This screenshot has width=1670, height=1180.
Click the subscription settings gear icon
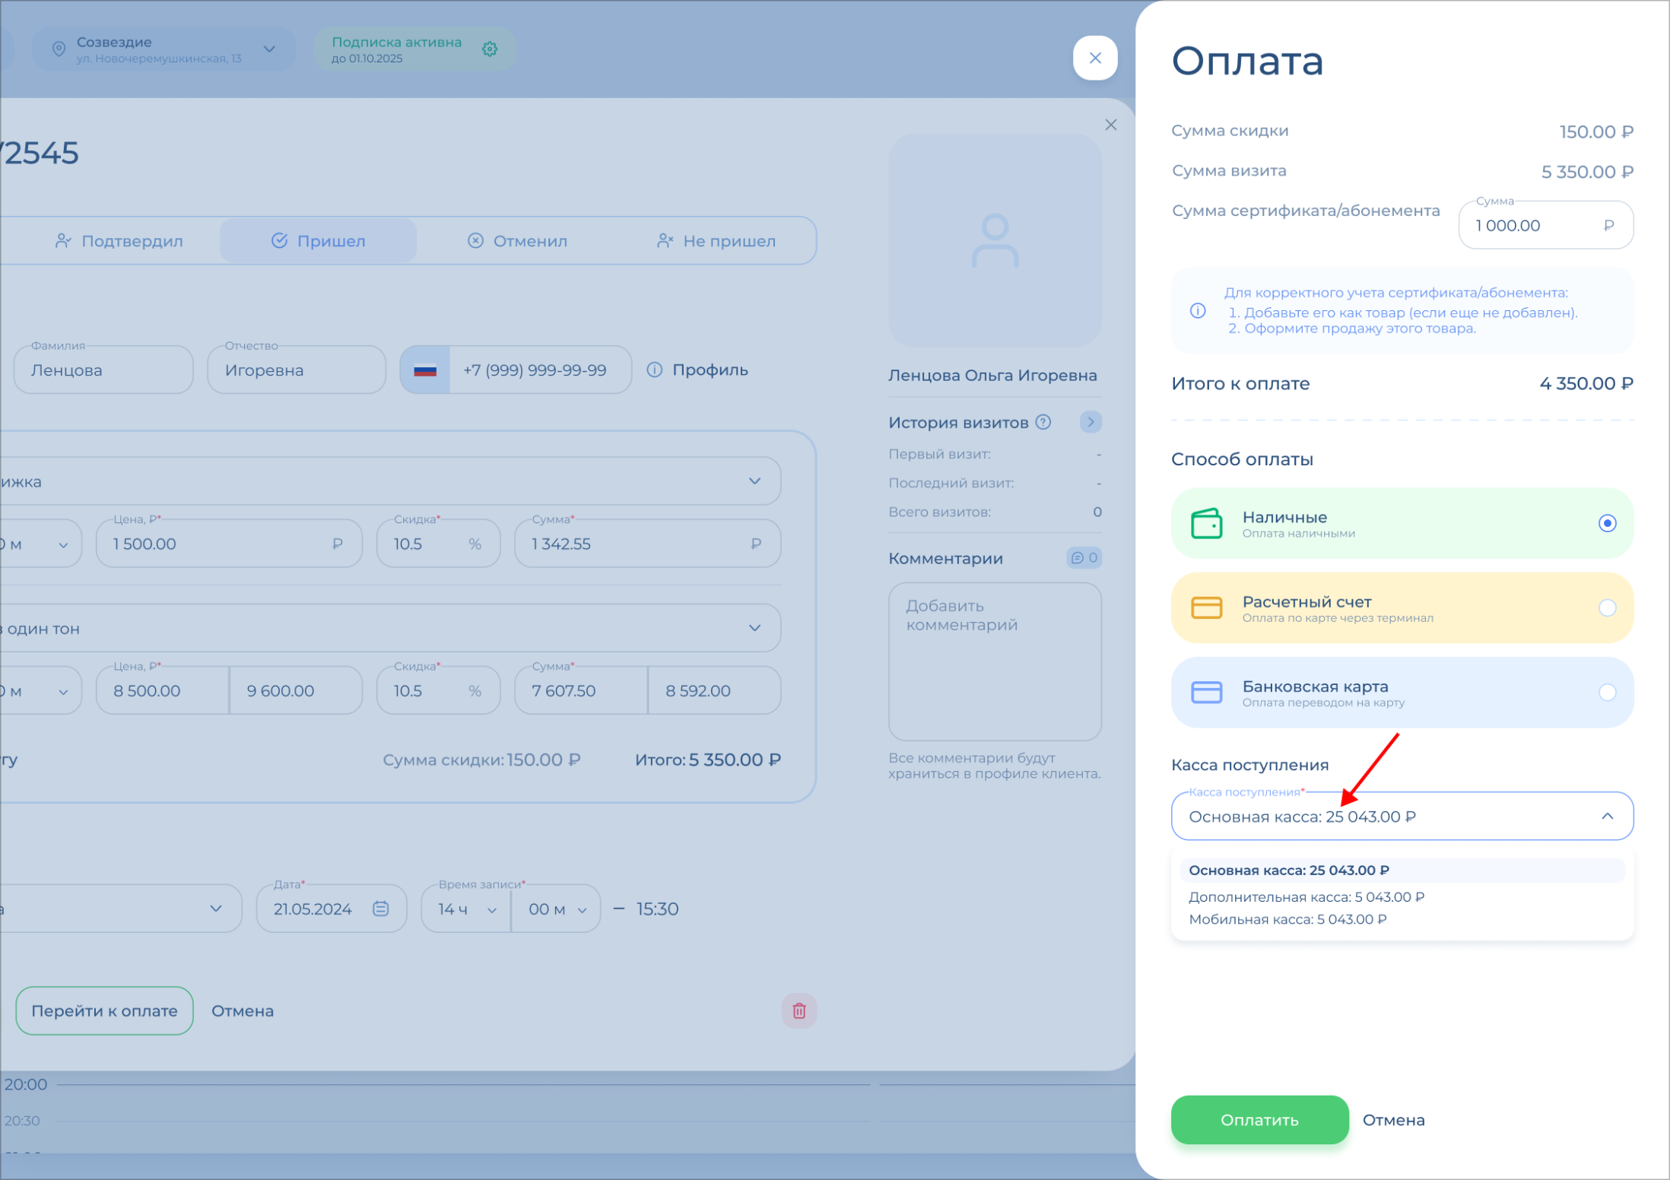point(490,49)
